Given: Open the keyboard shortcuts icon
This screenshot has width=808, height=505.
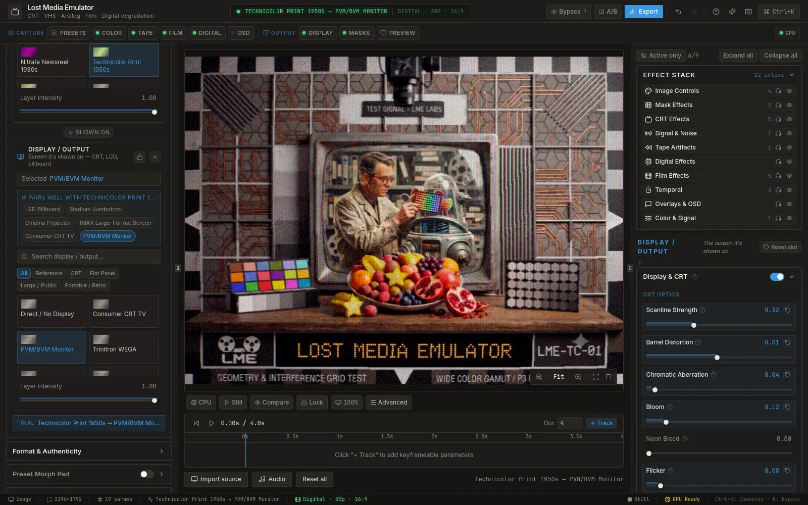Looking at the screenshot, I should (748, 12).
